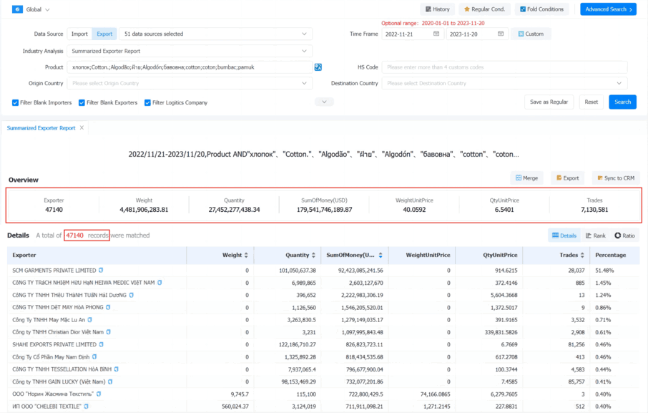Export the overview report
648x413 pixels.
pyautogui.click(x=567, y=178)
